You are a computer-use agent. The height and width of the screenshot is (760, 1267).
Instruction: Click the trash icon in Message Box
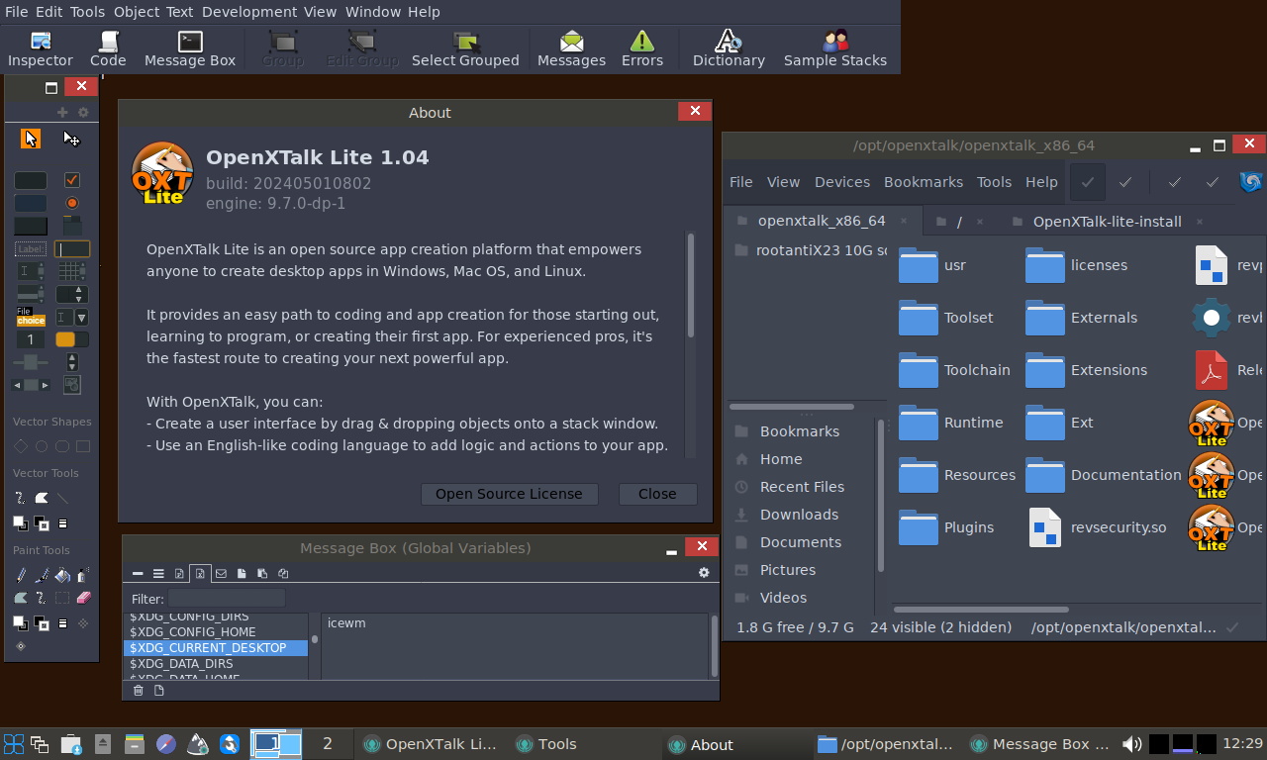point(139,690)
